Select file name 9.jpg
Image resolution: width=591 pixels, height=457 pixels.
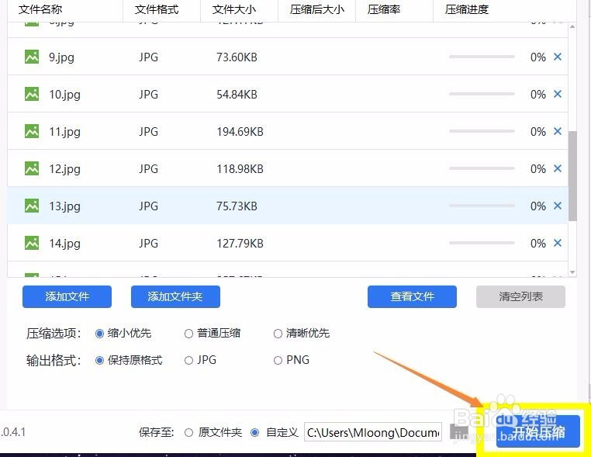click(61, 57)
